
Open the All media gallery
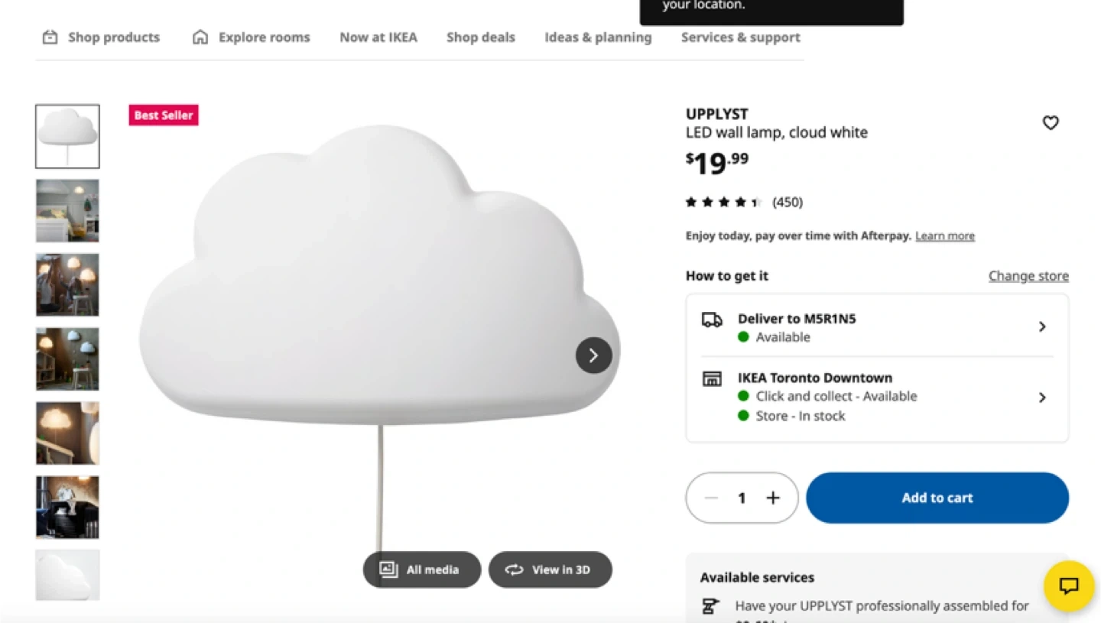[x=421, y=569]
